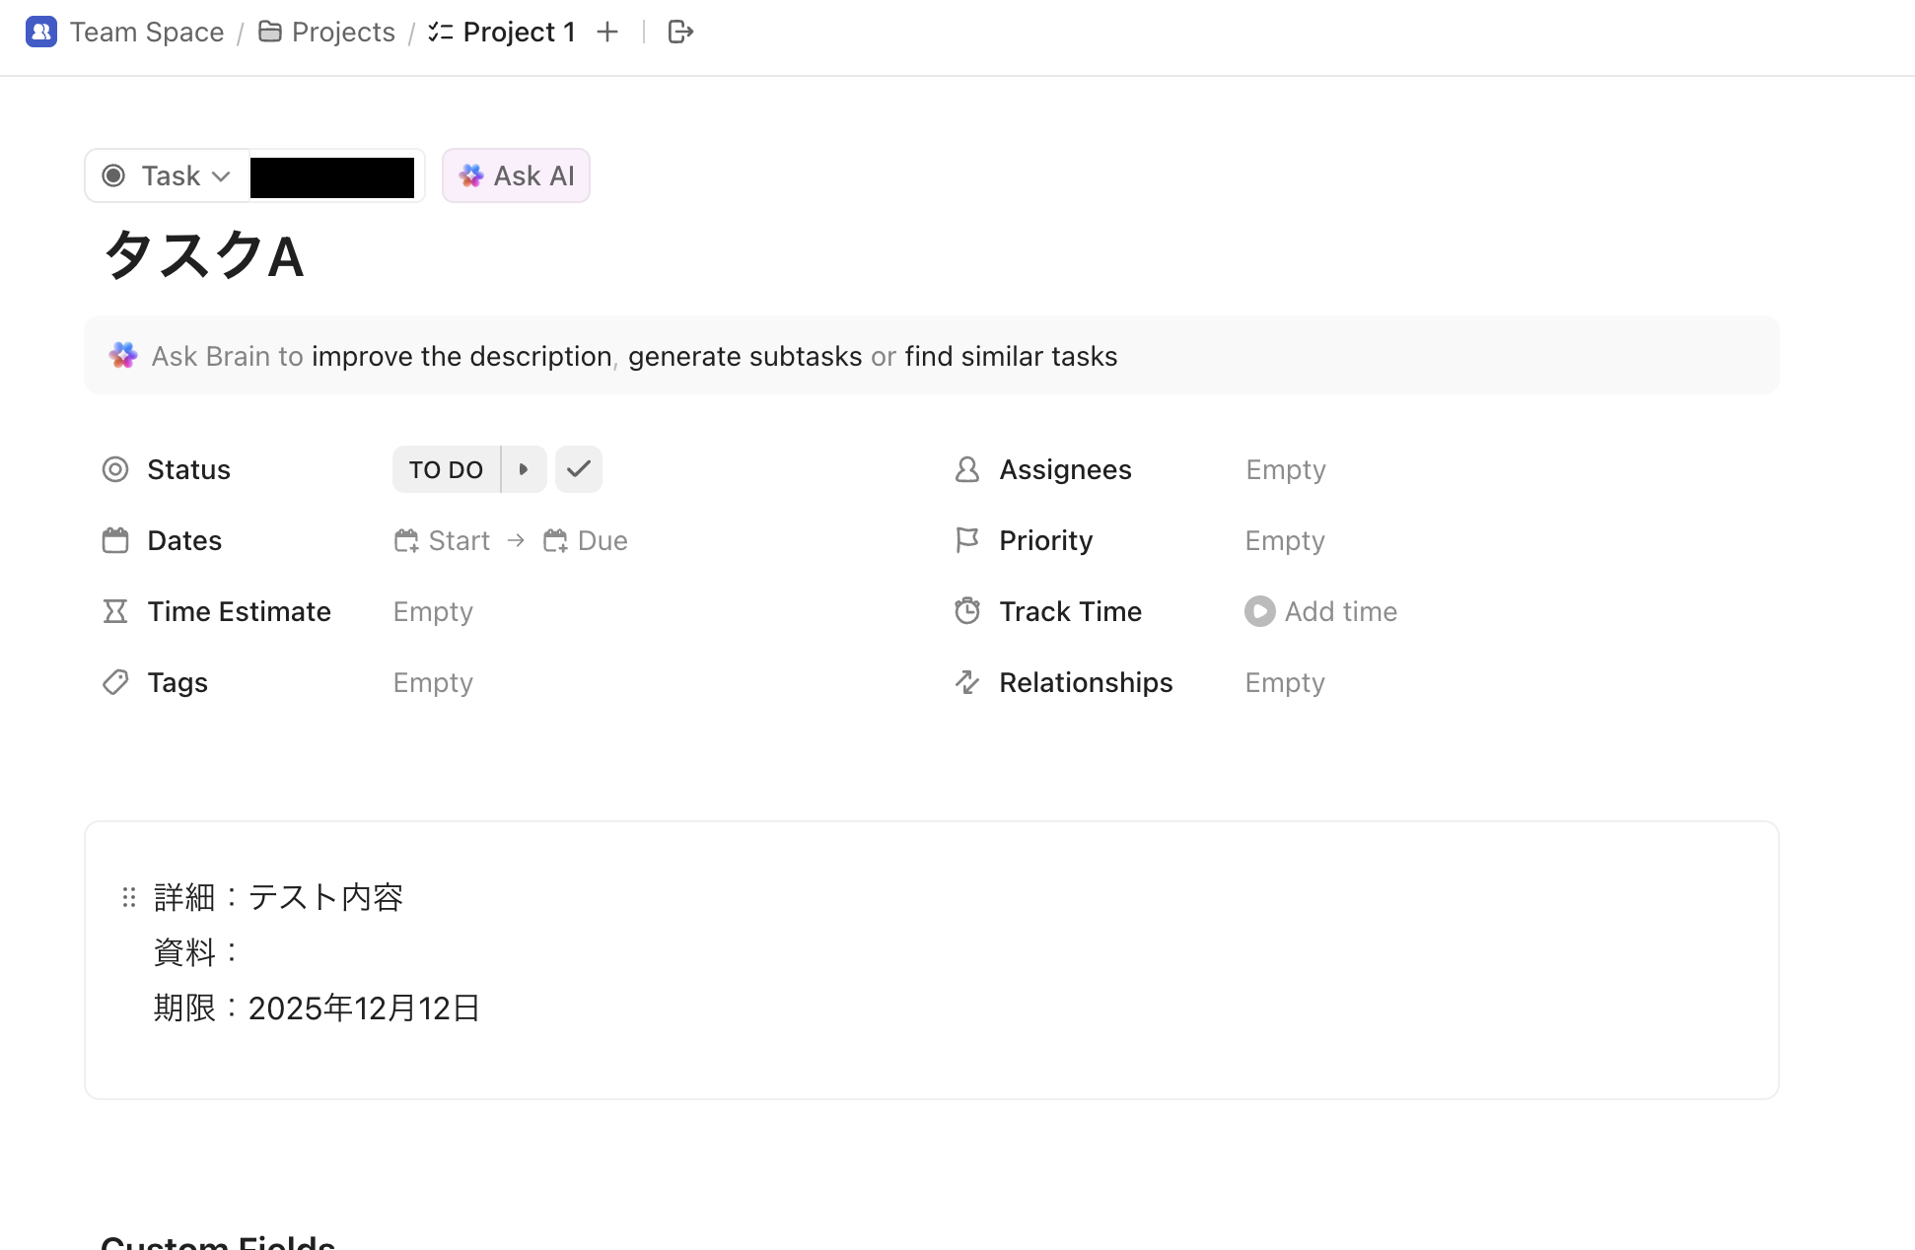Click the Ask AI button

[x=516, y=175]
